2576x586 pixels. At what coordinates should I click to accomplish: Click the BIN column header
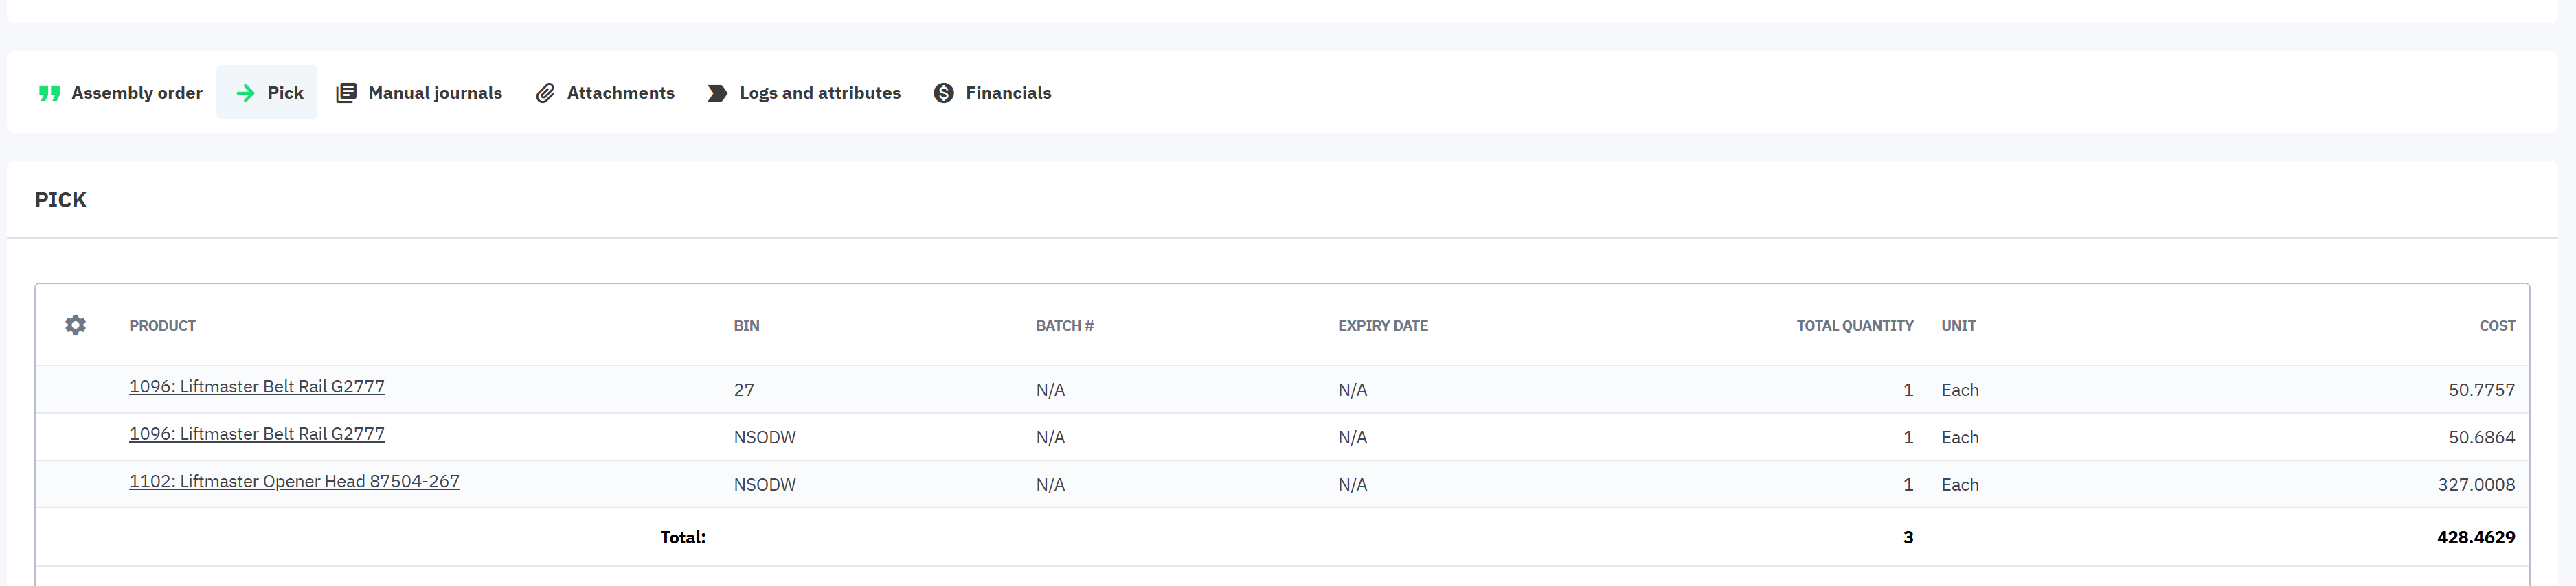click(746, 325)
